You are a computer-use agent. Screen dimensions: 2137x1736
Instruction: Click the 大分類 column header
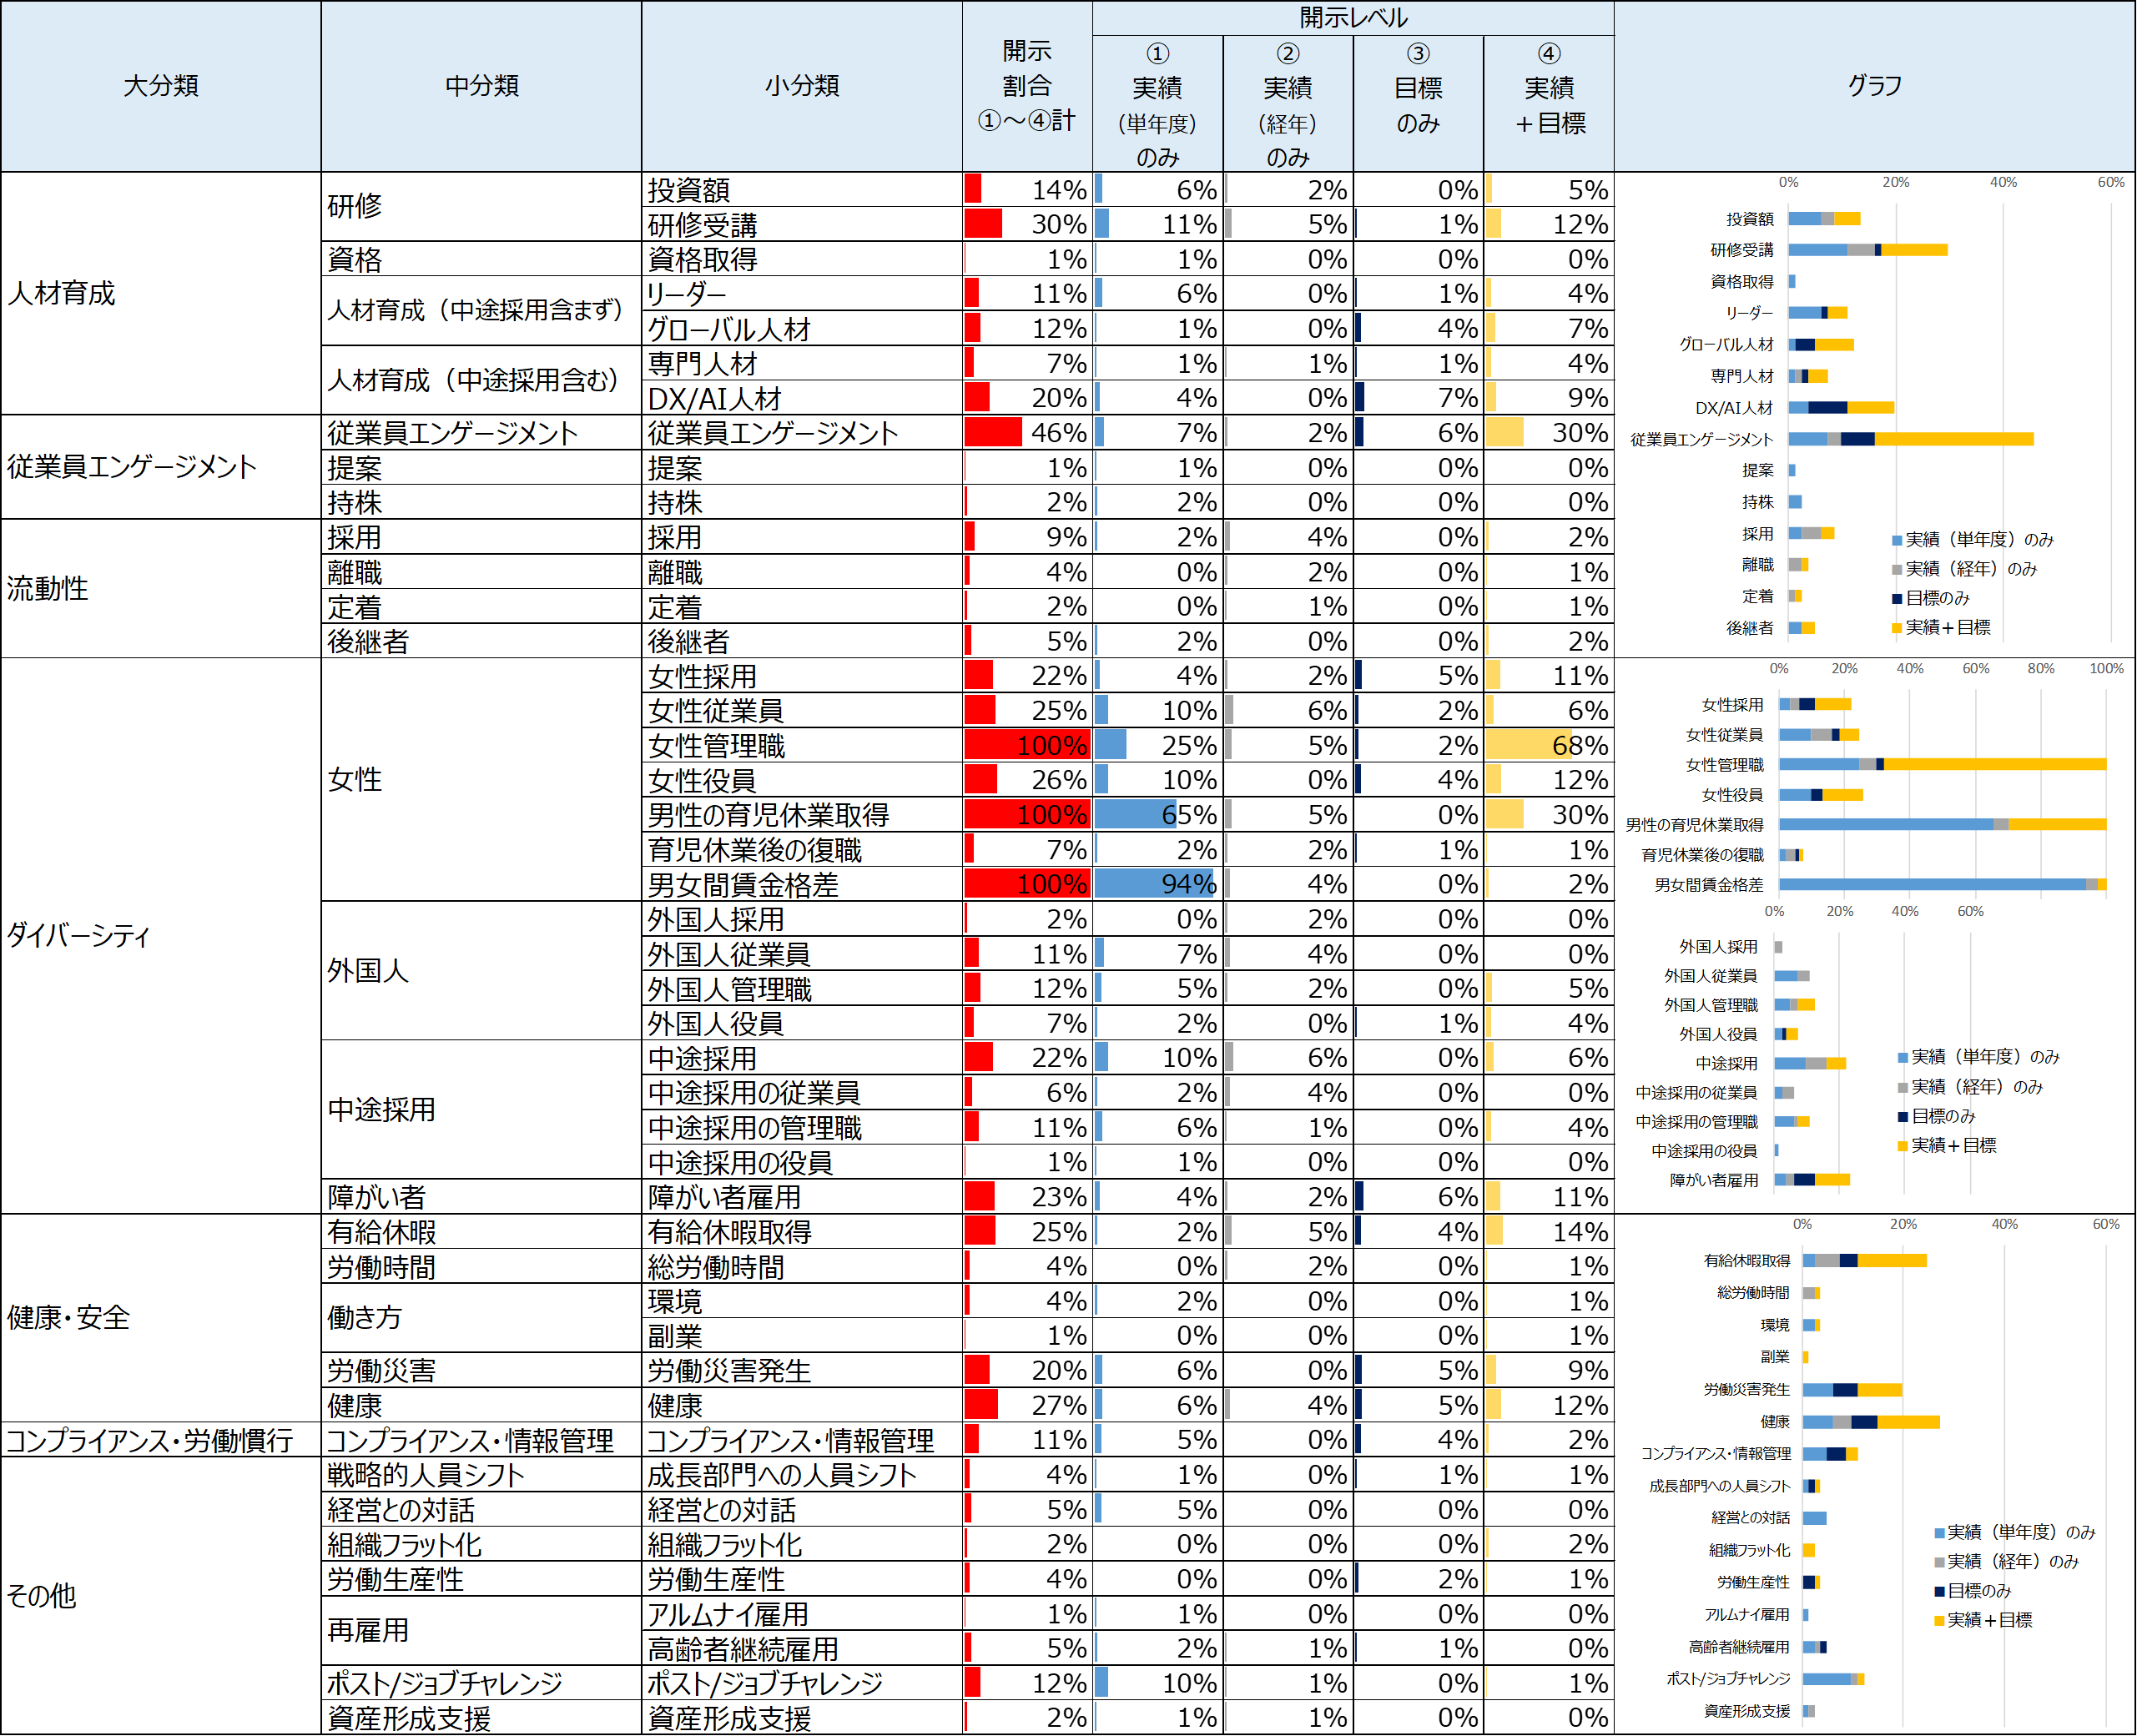pyautogui.click(x=160, y=86)
